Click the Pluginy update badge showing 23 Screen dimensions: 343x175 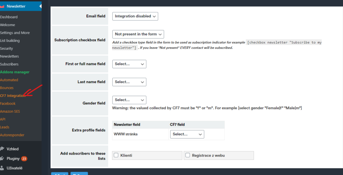[24, 159]
